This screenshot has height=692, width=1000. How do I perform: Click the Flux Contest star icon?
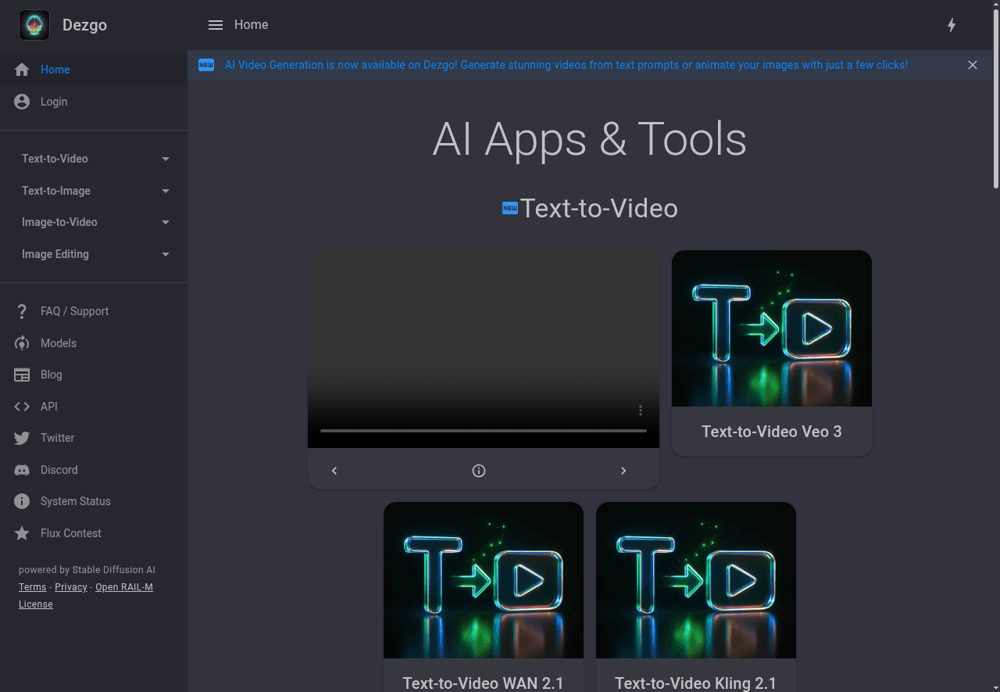click(x=22, y=533)
